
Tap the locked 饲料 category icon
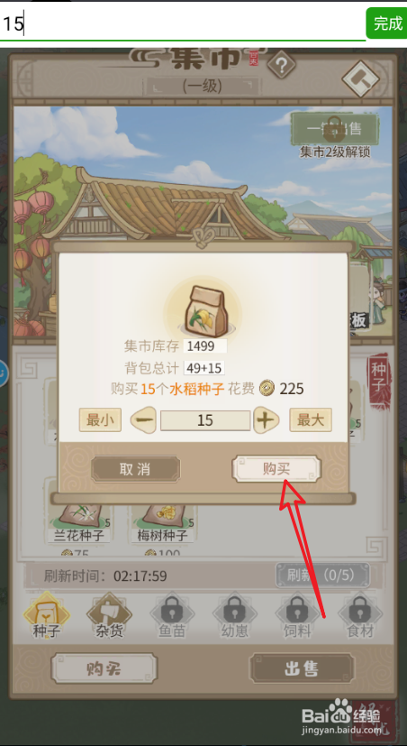[x=297, y=615]
